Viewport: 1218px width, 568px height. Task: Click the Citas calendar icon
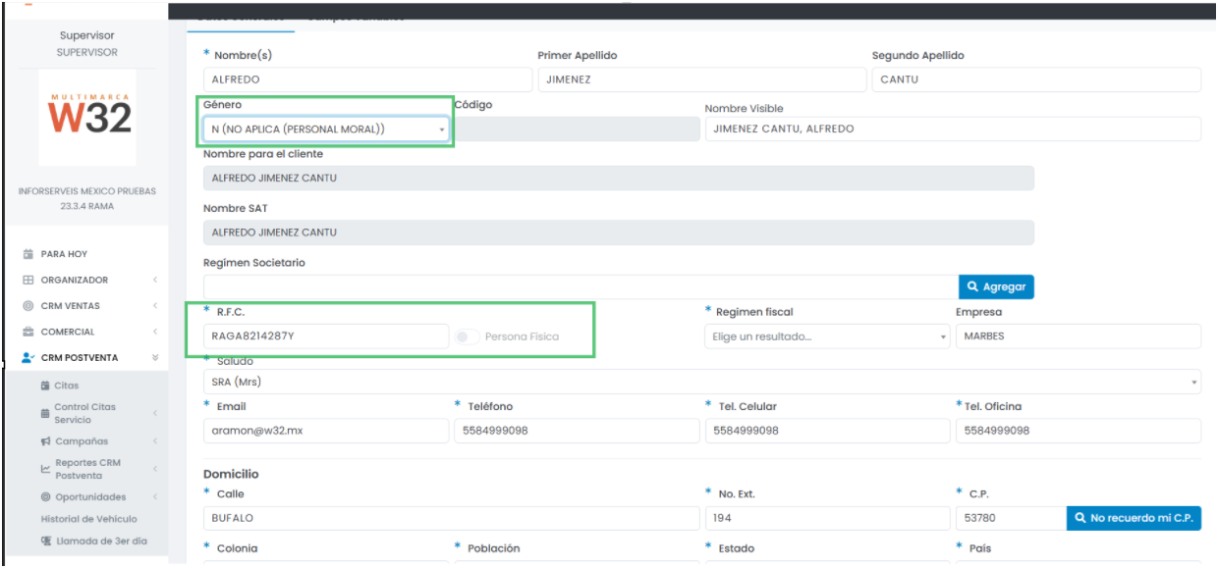click(45, 386)
